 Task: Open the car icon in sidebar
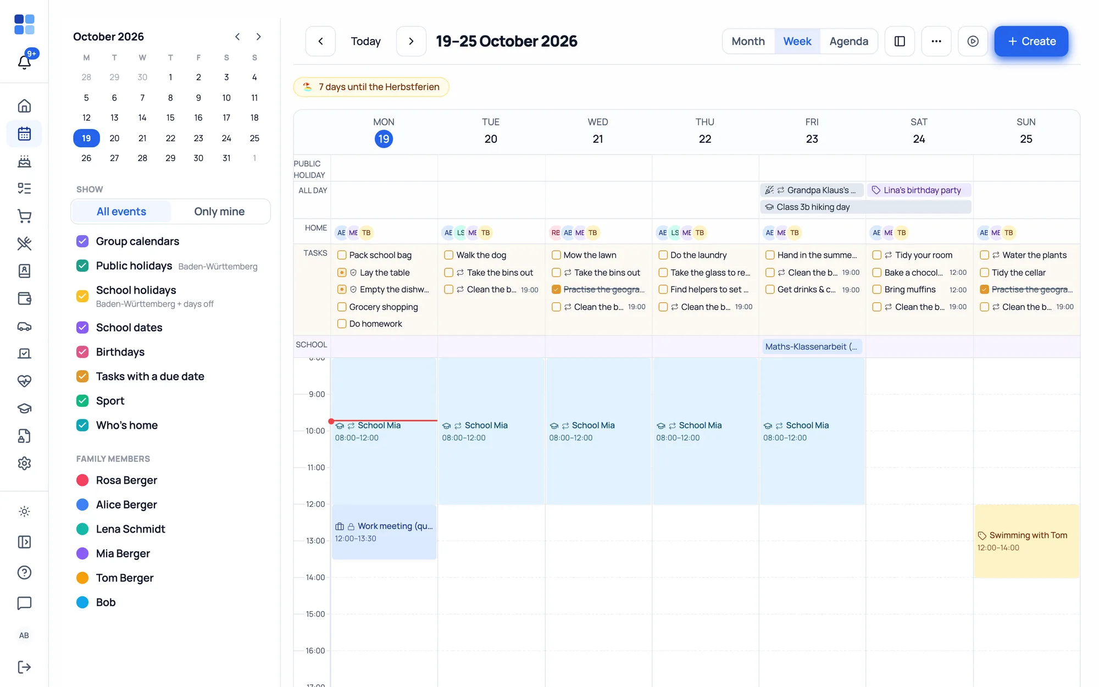point(24,326)
